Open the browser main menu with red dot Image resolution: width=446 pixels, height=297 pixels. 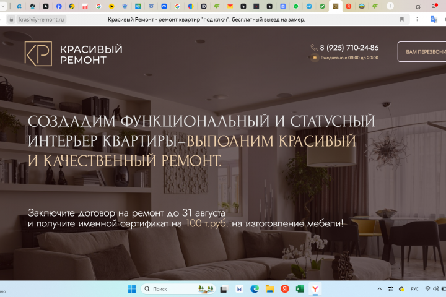click(434, 6)
